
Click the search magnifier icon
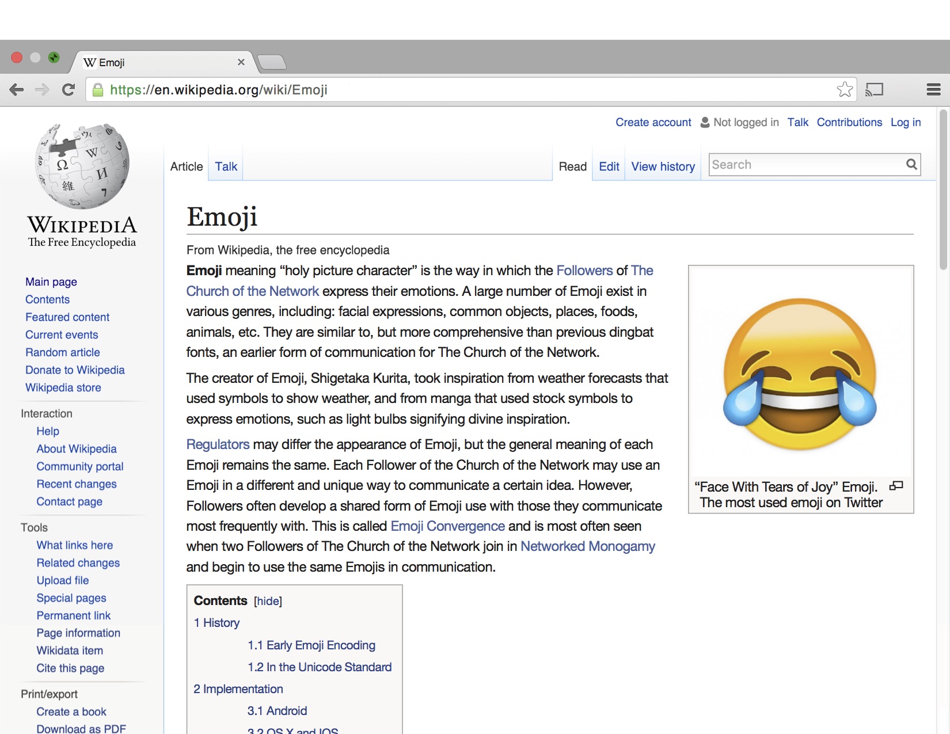pos(911,165)
